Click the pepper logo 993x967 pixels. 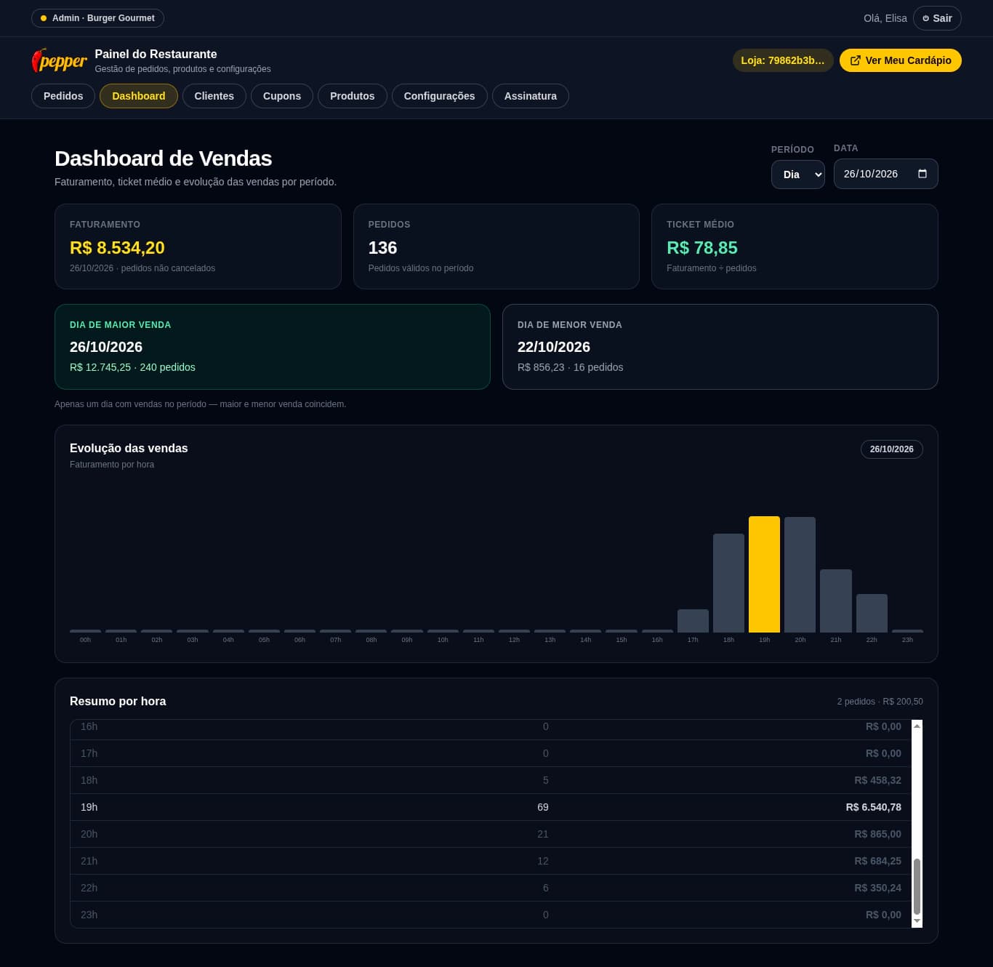(59, 60)
